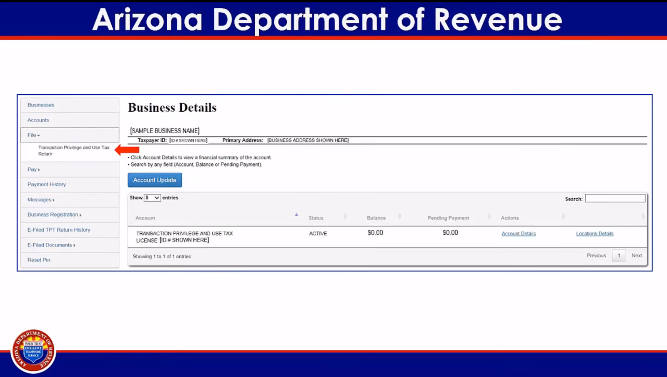Click the Arizona Department of Revenue seal
Viewport: 667px width, 377px height.
coord(33,351)
